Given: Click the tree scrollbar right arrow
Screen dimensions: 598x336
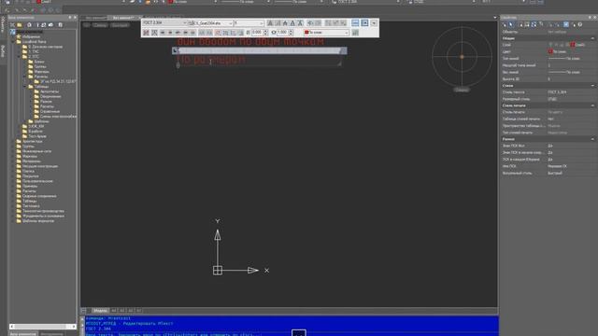Looking at the screenshot, I should (73, 327).
